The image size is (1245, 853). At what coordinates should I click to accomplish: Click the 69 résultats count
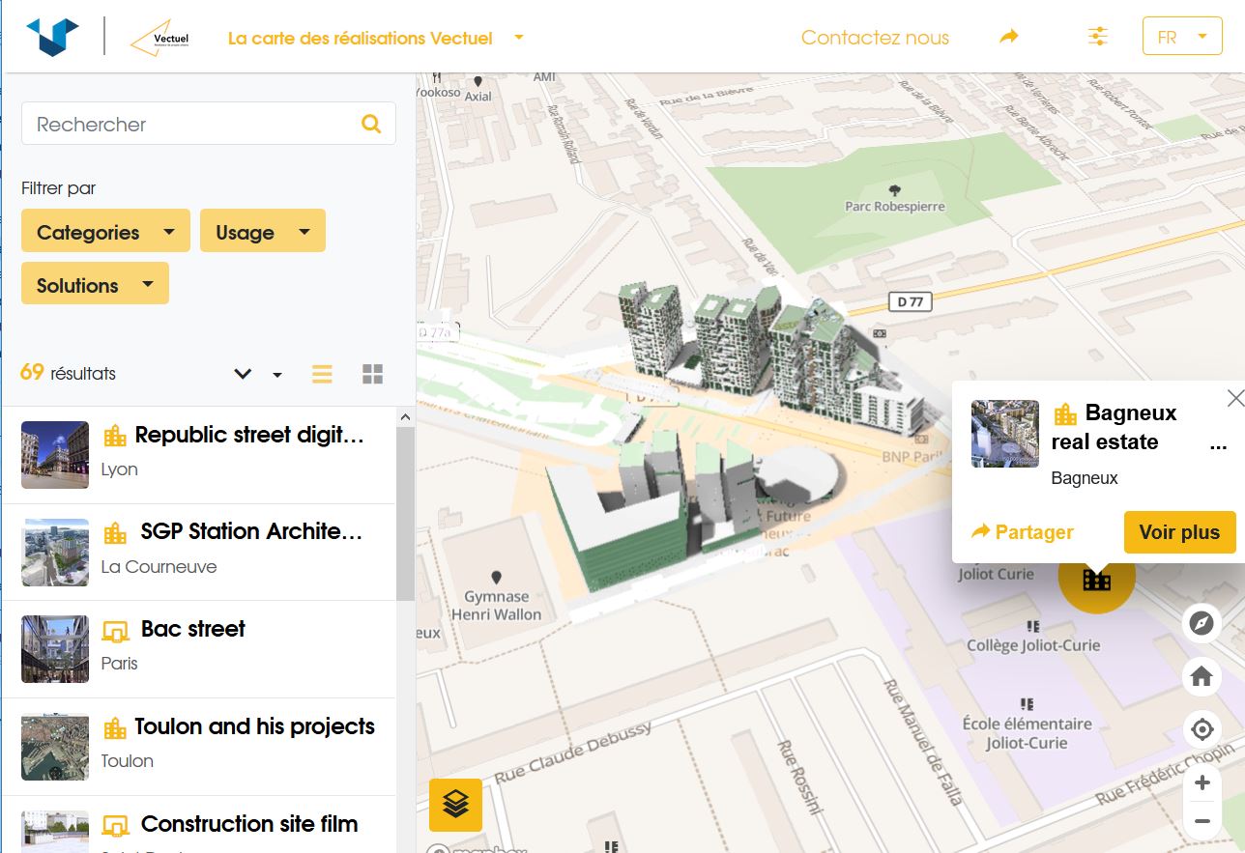coord(68,373)
